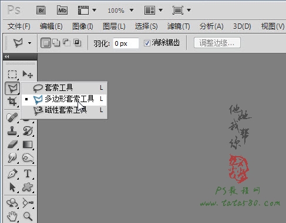Click the 调整边缘... button
The height and width of the screenshot is (223, 286).
217,43
